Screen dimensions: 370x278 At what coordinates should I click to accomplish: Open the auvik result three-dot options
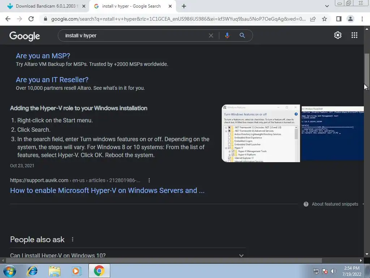(149, 180)
